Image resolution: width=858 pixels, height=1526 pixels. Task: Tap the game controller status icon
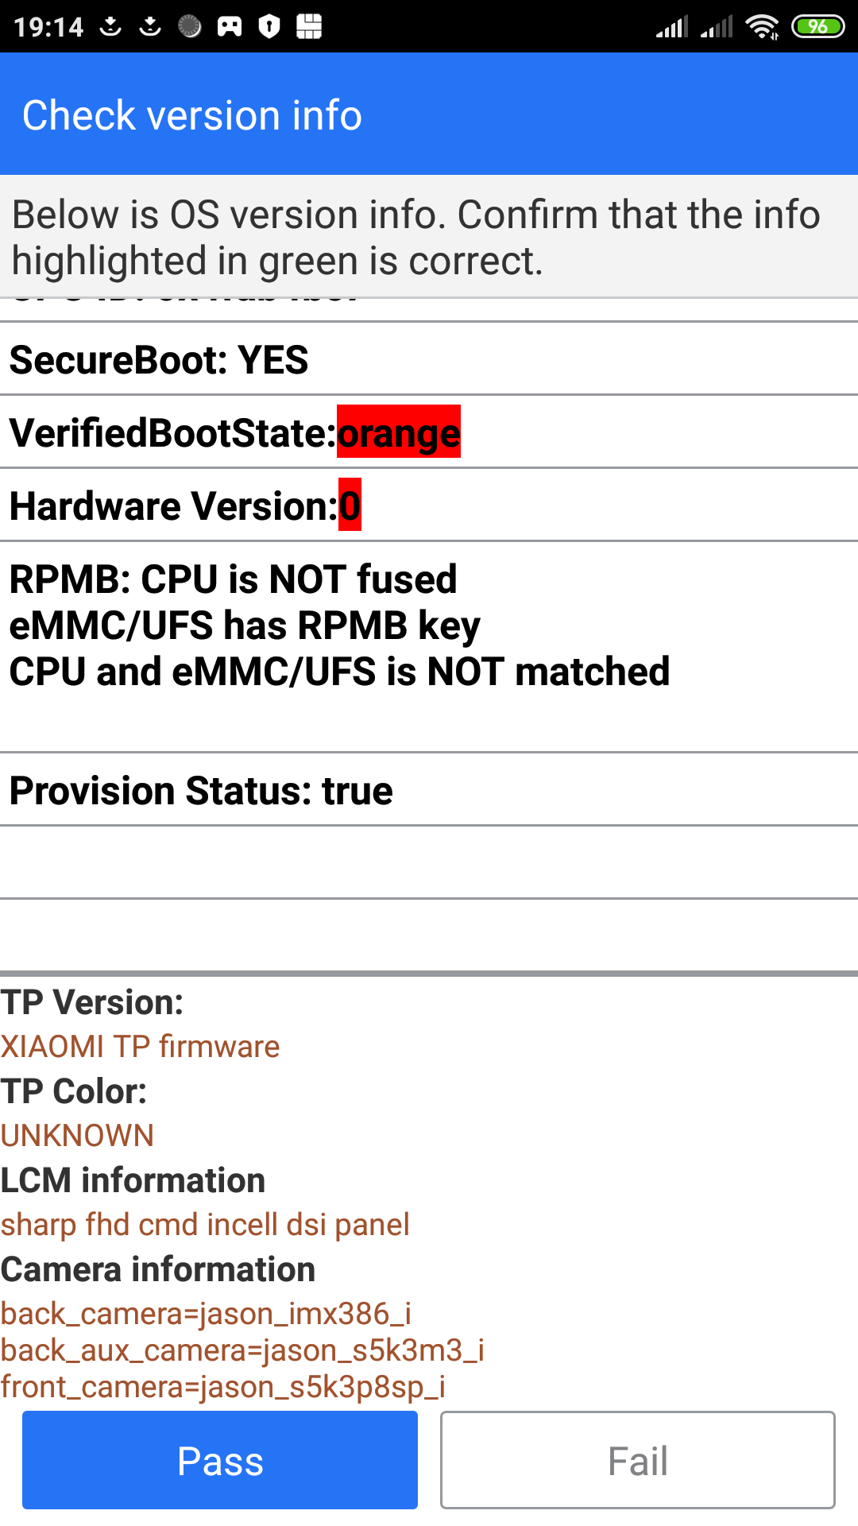230,27
